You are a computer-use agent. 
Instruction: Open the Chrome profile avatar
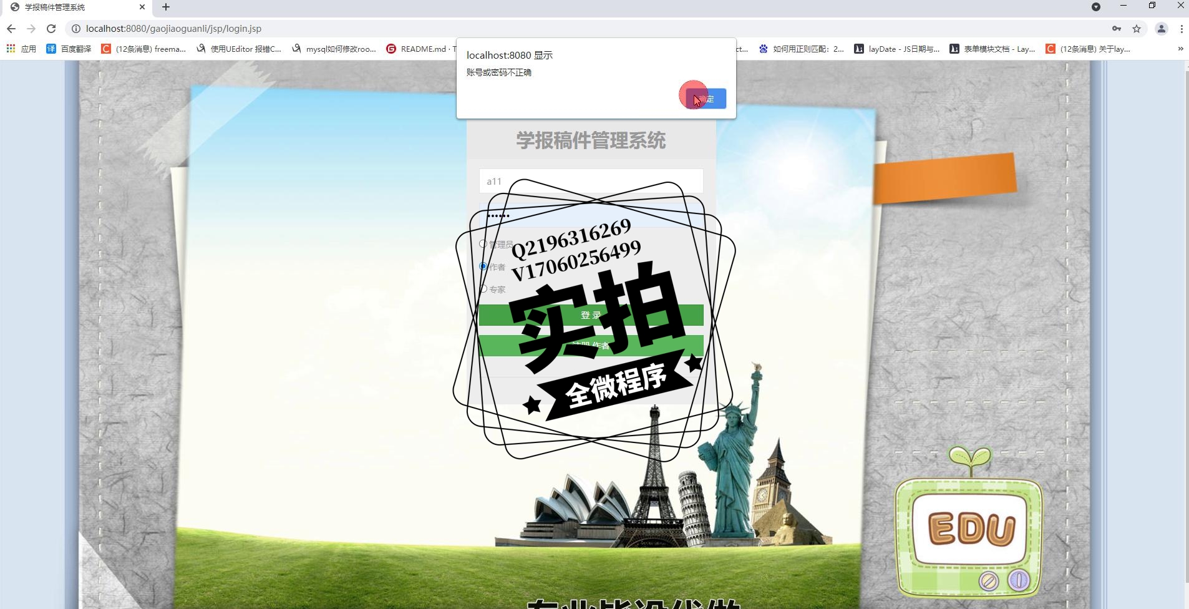(x=1162, y=29)
